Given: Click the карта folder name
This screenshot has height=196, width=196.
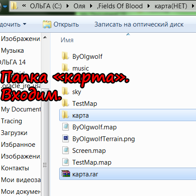Looking at the screenshot, I should coord(81,115).
